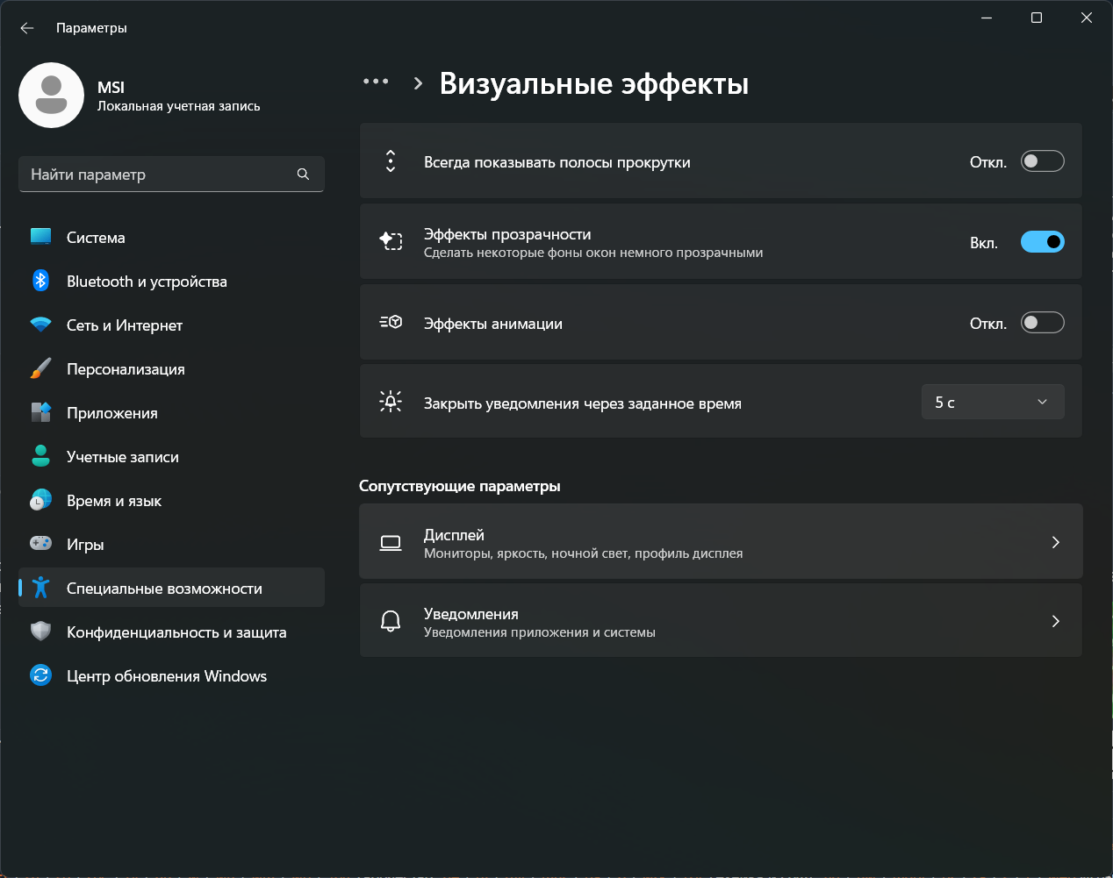1113x878 pixels.
Task: Focus the Найти параметр search field
Action: [x=158, y=175]
